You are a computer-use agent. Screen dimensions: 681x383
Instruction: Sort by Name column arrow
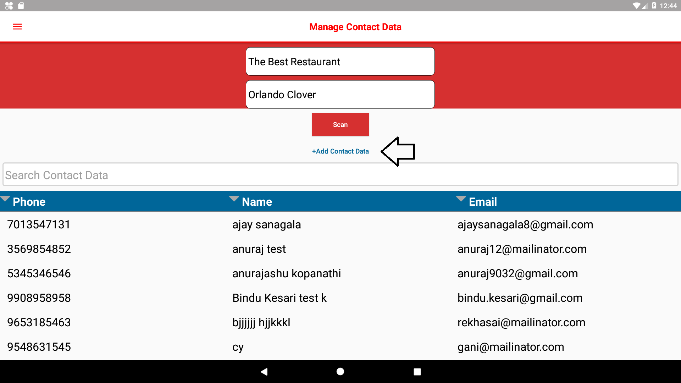click(x=234, y=199)
